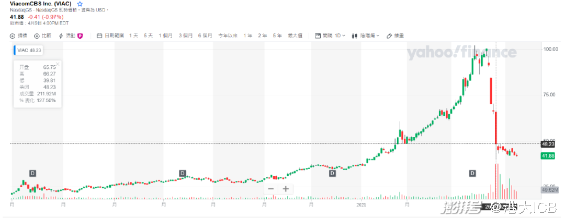Zoom out the chart with minus button
The width and height of the screenshot is (565, 218).
click(271, 189)
